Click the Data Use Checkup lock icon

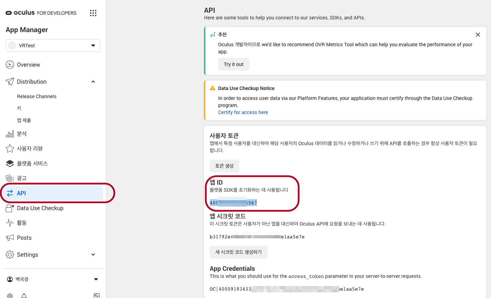point(10,208)
